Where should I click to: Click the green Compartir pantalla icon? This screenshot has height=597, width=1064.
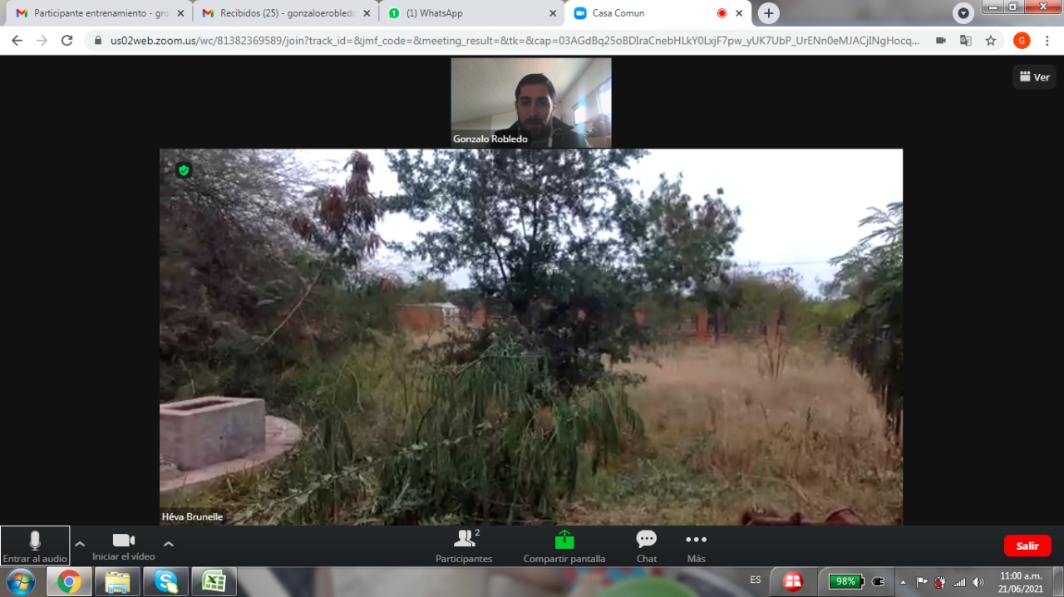tap(564, 540)
